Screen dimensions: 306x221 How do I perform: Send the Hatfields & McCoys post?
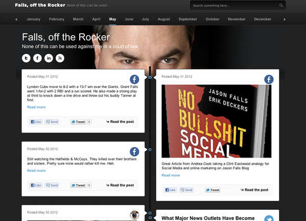[x=52, y=185]
